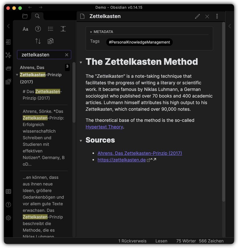Show backlinks via '1 Rückverweis'

(132, 241)
